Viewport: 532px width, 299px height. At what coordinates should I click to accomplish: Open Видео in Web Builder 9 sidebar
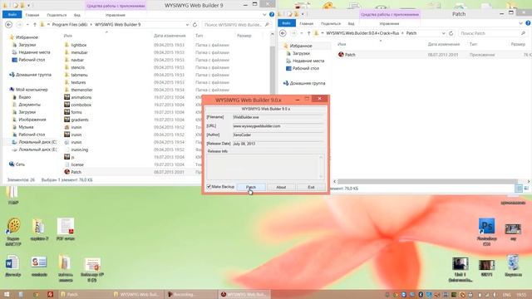(24, 97)
